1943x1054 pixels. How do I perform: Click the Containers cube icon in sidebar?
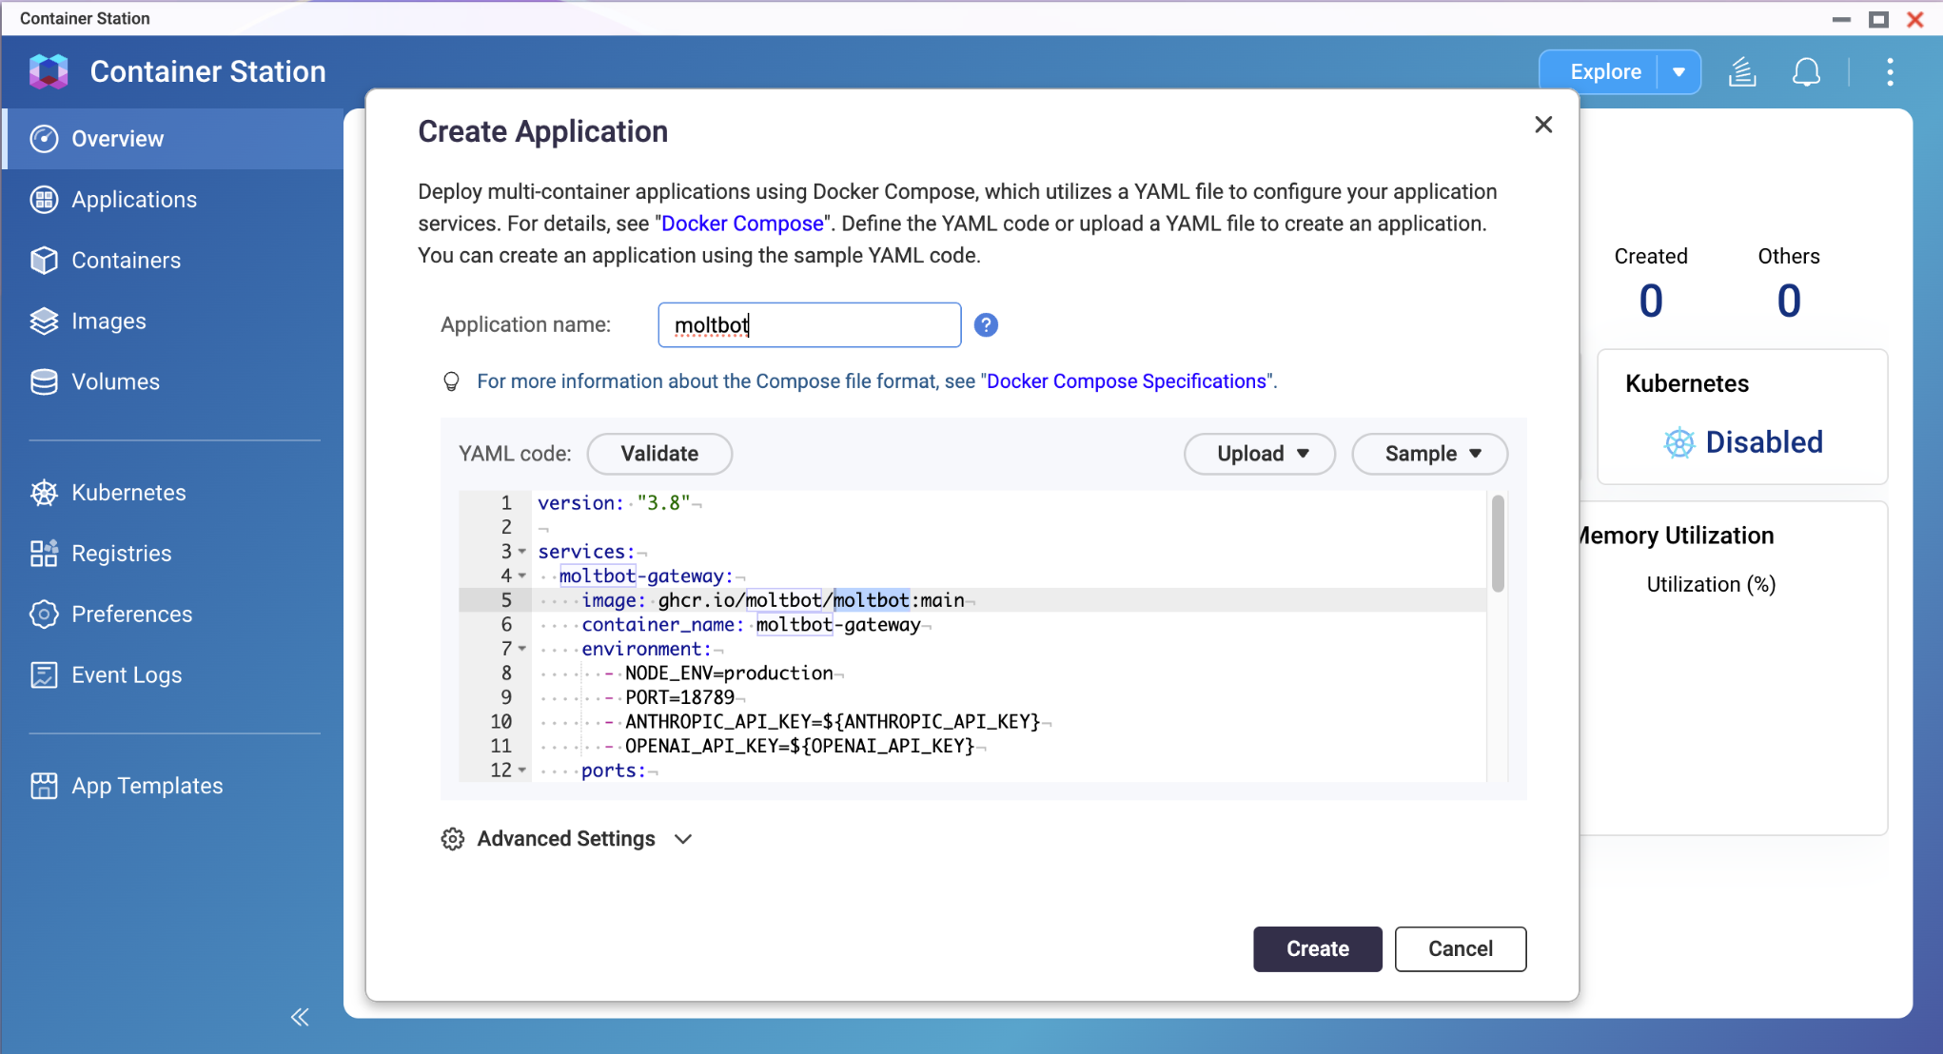click(44, 261)
